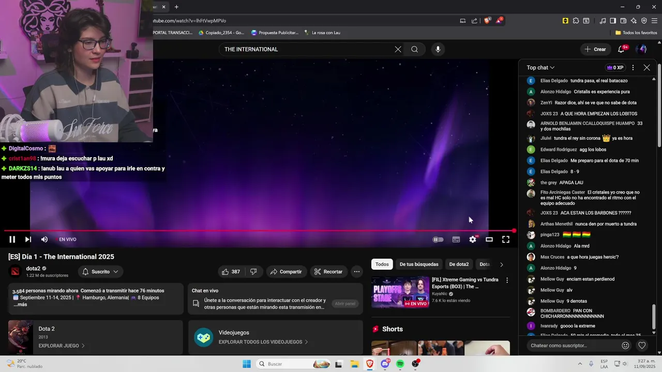Image resolution: width=662 pixels, height=372 pixels.
Task: Click the Todos los favoritos bookmarks folder
Action: coord(636,33)
